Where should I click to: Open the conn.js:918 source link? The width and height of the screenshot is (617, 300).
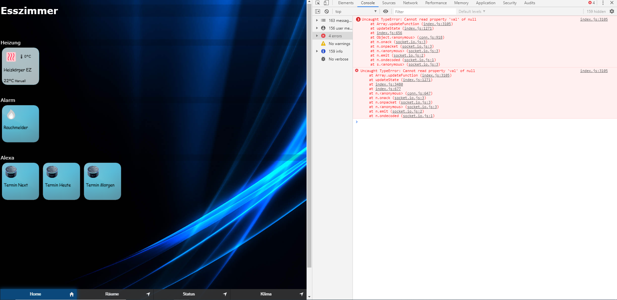431,37
